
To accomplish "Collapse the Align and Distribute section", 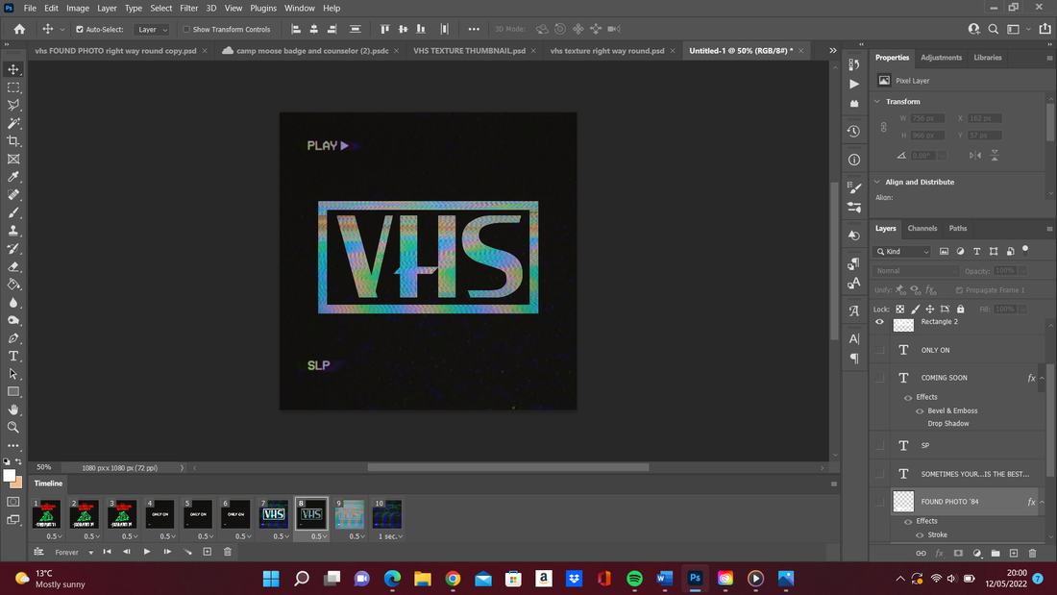I will 877,182.
